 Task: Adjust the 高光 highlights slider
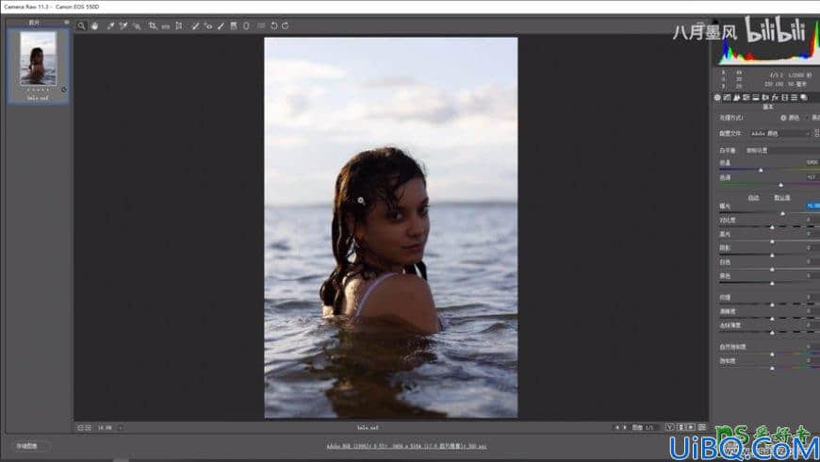(x=773, y=241)
